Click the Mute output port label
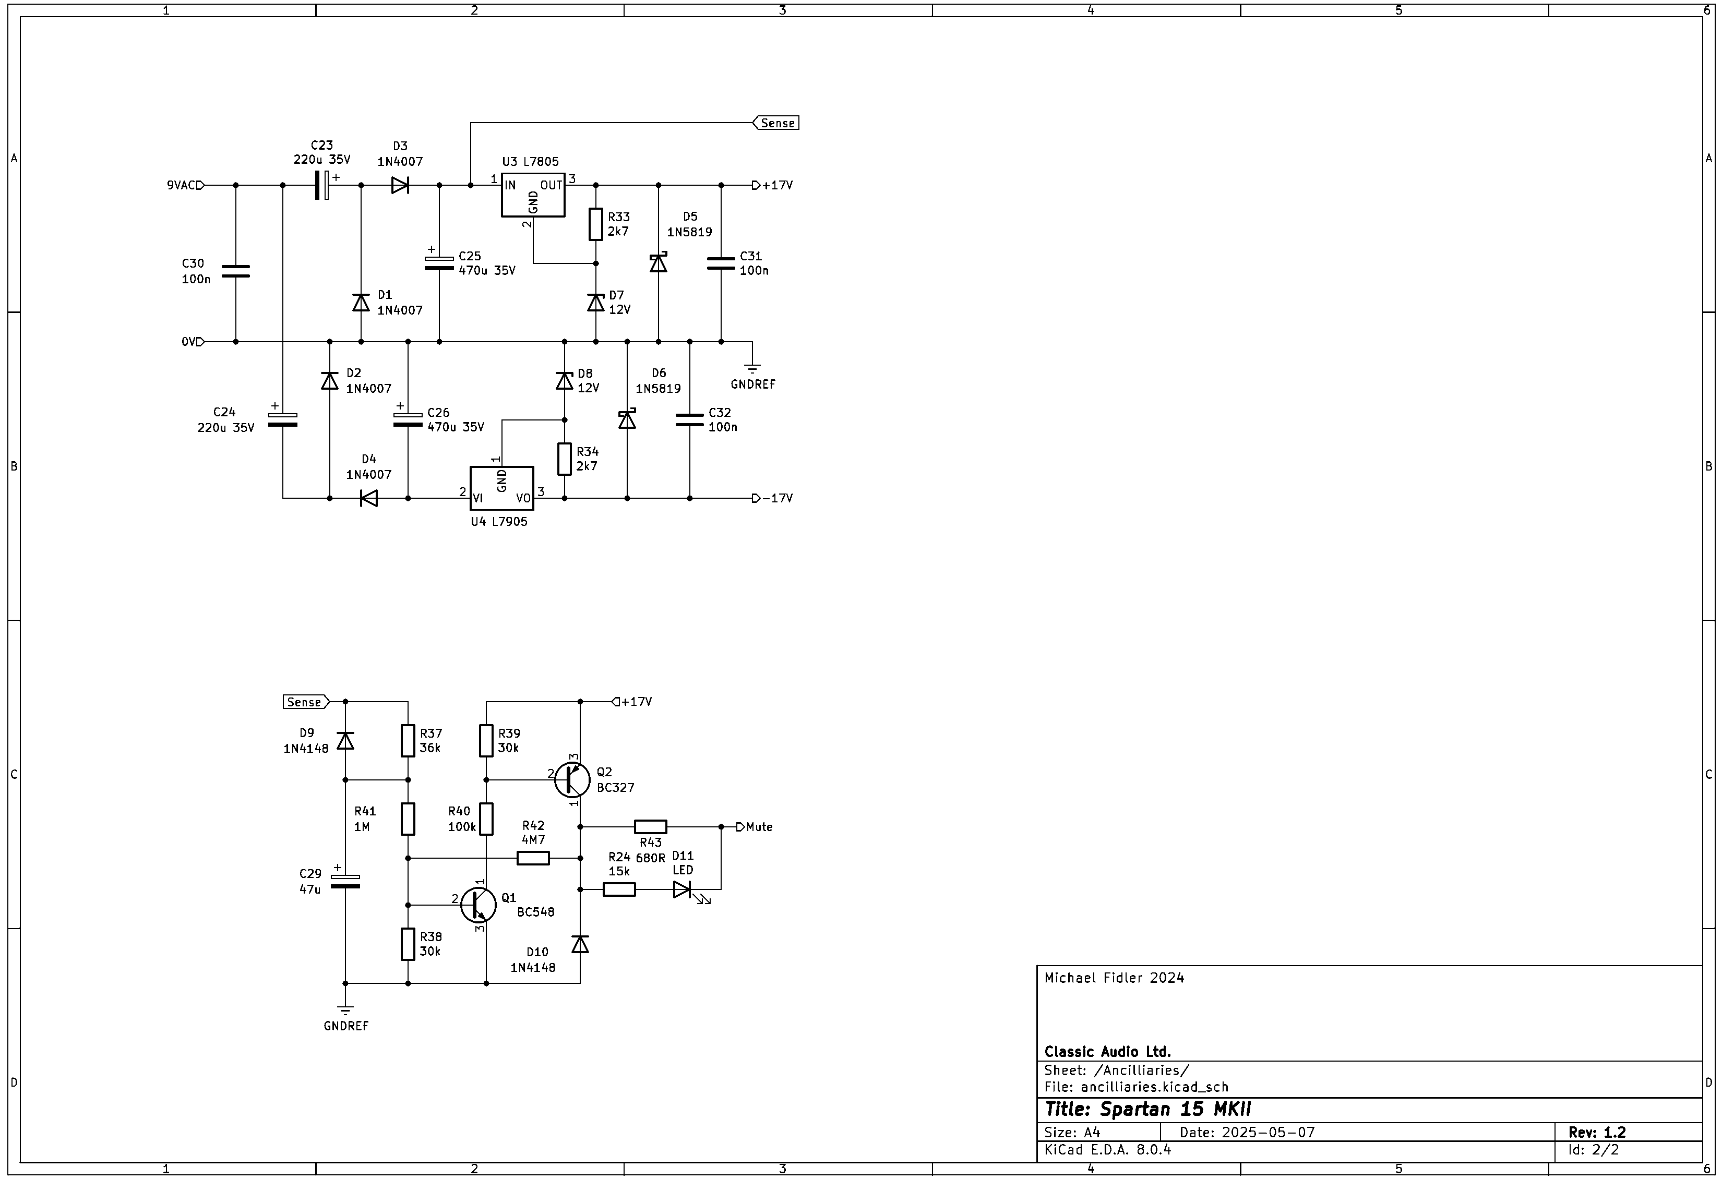Image resolution: width=1722 pixels, height=1179 pixels. point(755,826)
